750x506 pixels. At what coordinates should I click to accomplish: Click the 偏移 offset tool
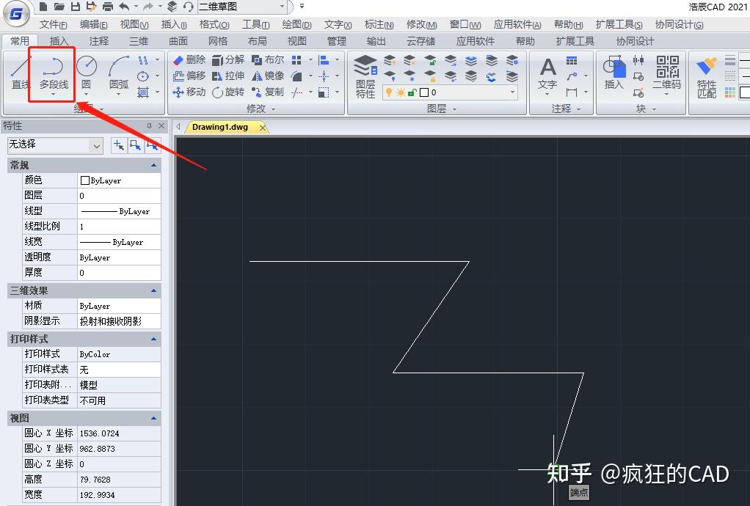point(189,76)
